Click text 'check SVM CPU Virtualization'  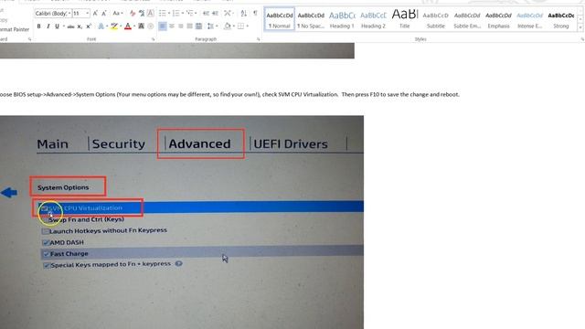tap(300, 94)
